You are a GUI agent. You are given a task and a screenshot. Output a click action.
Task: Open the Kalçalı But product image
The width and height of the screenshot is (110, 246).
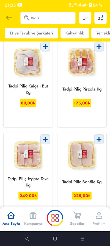click(28, 62)
